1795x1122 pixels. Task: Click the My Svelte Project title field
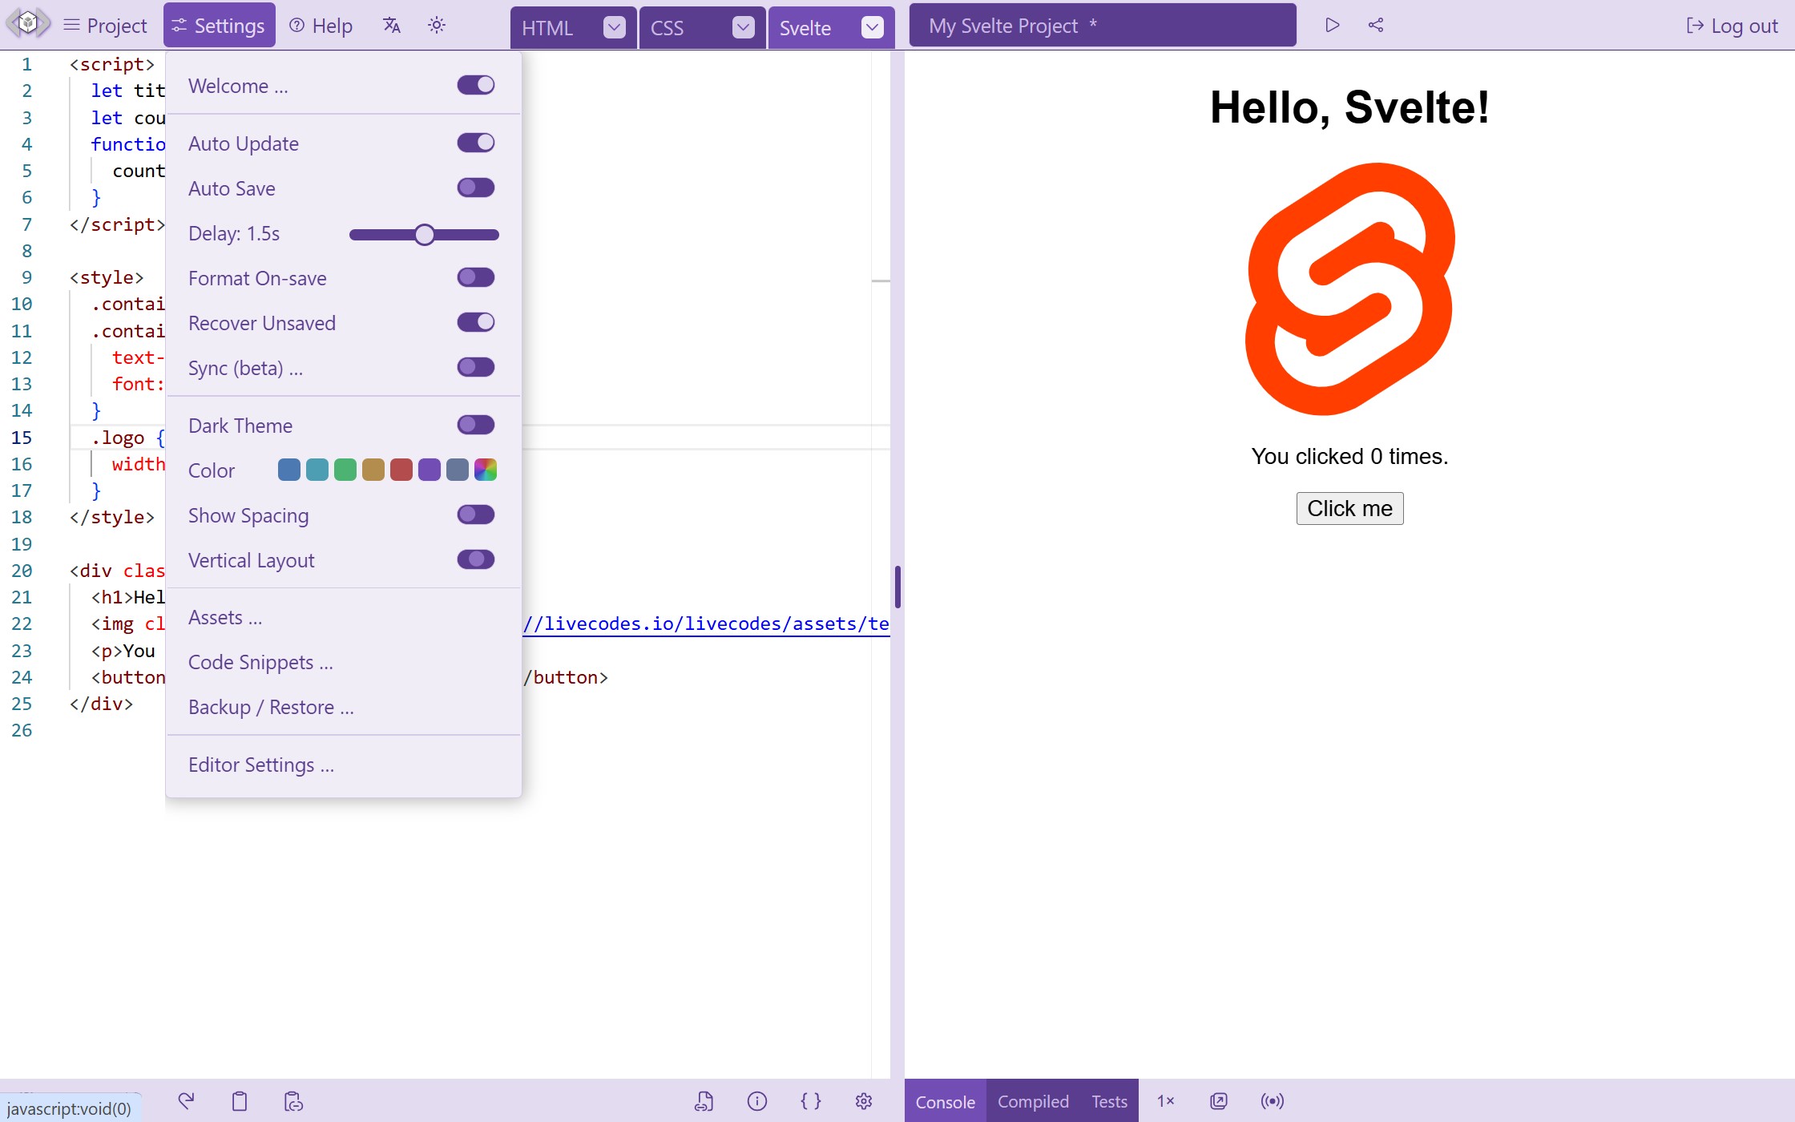click(1102, 26)
